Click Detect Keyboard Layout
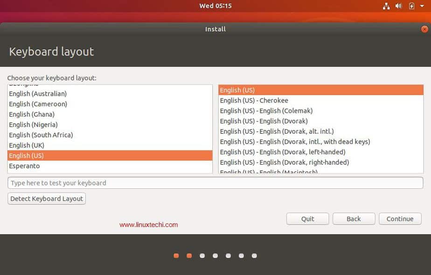The image size is (431, 275). pos(46,198)
